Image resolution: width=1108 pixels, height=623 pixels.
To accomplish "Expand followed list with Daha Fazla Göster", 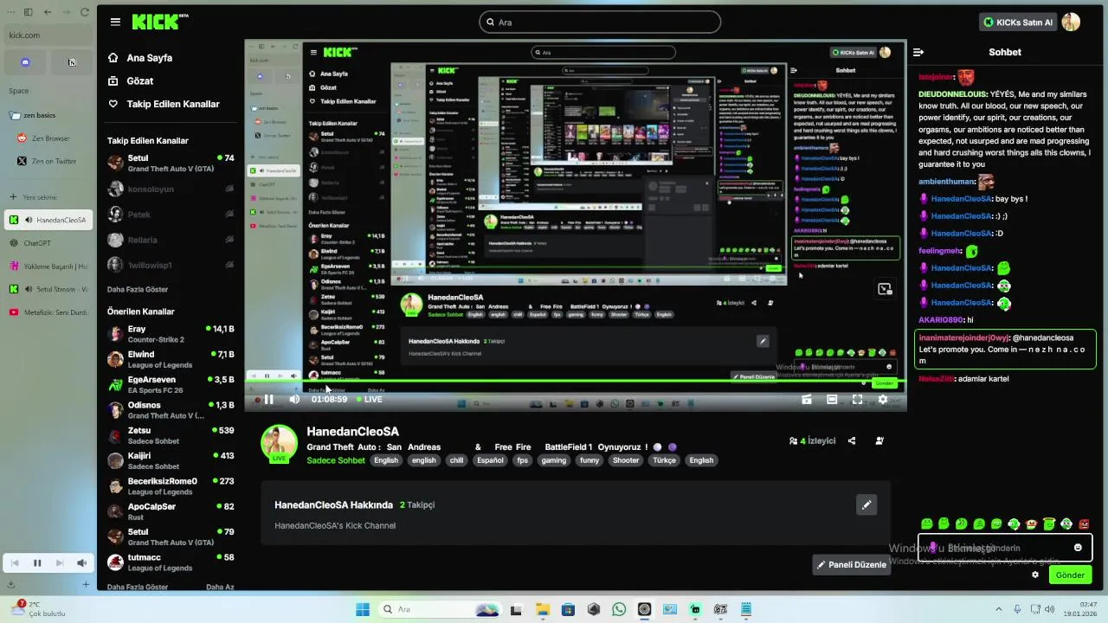I will coord(138,289).
